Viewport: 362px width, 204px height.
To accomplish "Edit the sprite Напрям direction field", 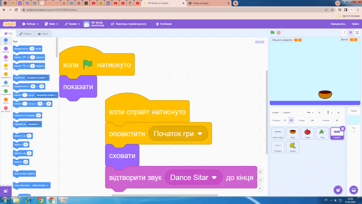I will [337, 120].
